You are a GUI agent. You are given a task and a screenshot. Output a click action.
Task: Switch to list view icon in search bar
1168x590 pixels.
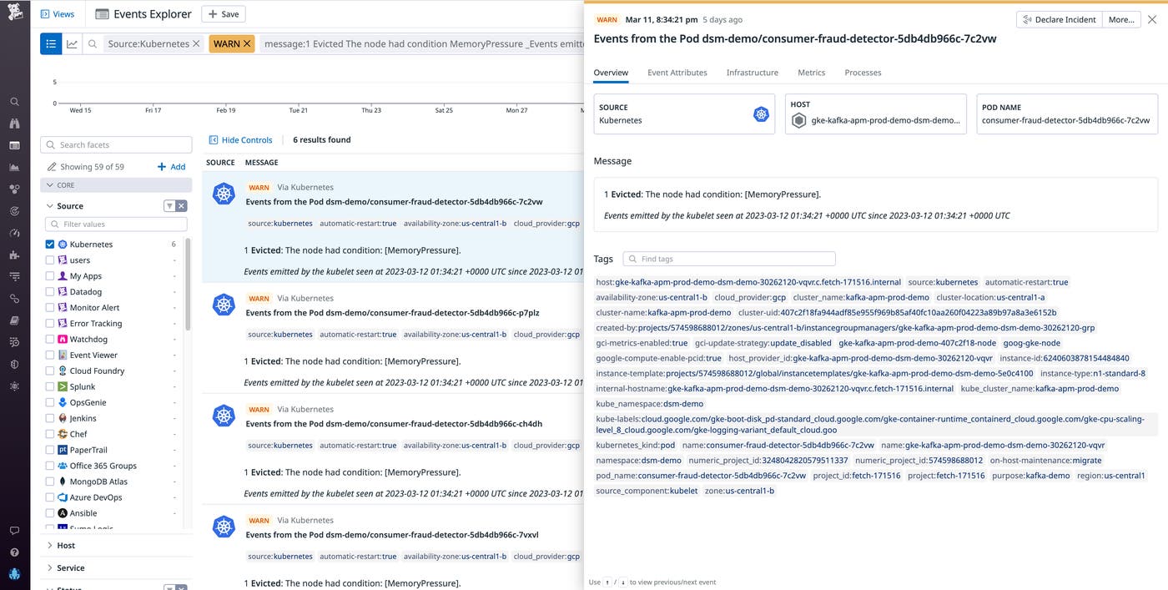click(x=51, y=44)
